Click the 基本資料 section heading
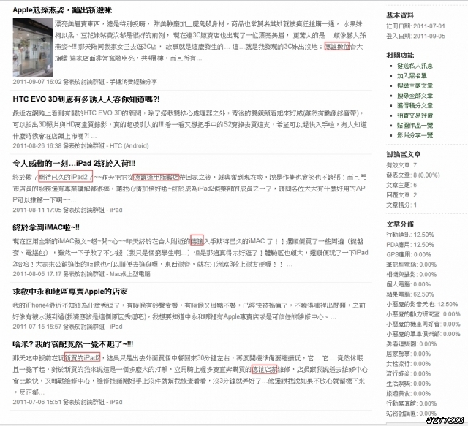 click(400, 15)
